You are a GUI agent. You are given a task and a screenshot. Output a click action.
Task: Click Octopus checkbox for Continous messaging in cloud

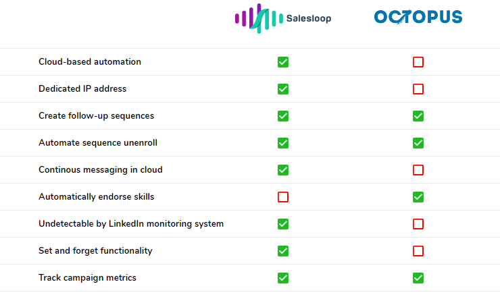click(x=418, y=170)
